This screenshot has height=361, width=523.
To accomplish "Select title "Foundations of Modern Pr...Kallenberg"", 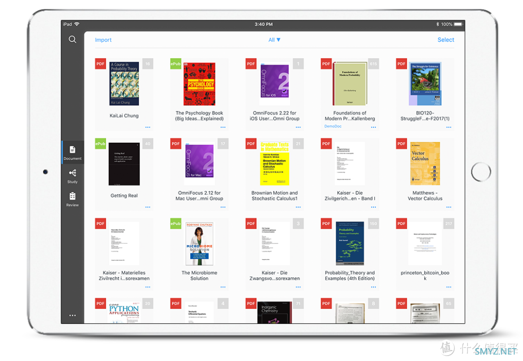I will pos(350,116).
